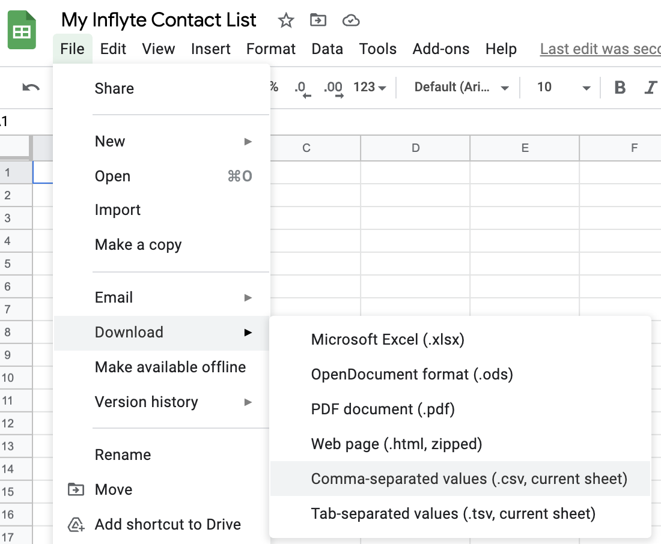Download as Web page (.html, zipped)
This screenshot has height=544, width=661.
point(460,444)
